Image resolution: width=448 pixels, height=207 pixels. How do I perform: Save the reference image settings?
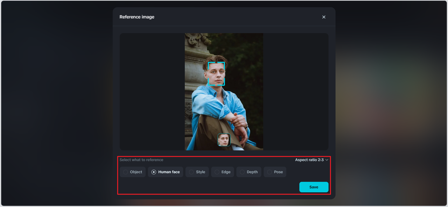314,187
